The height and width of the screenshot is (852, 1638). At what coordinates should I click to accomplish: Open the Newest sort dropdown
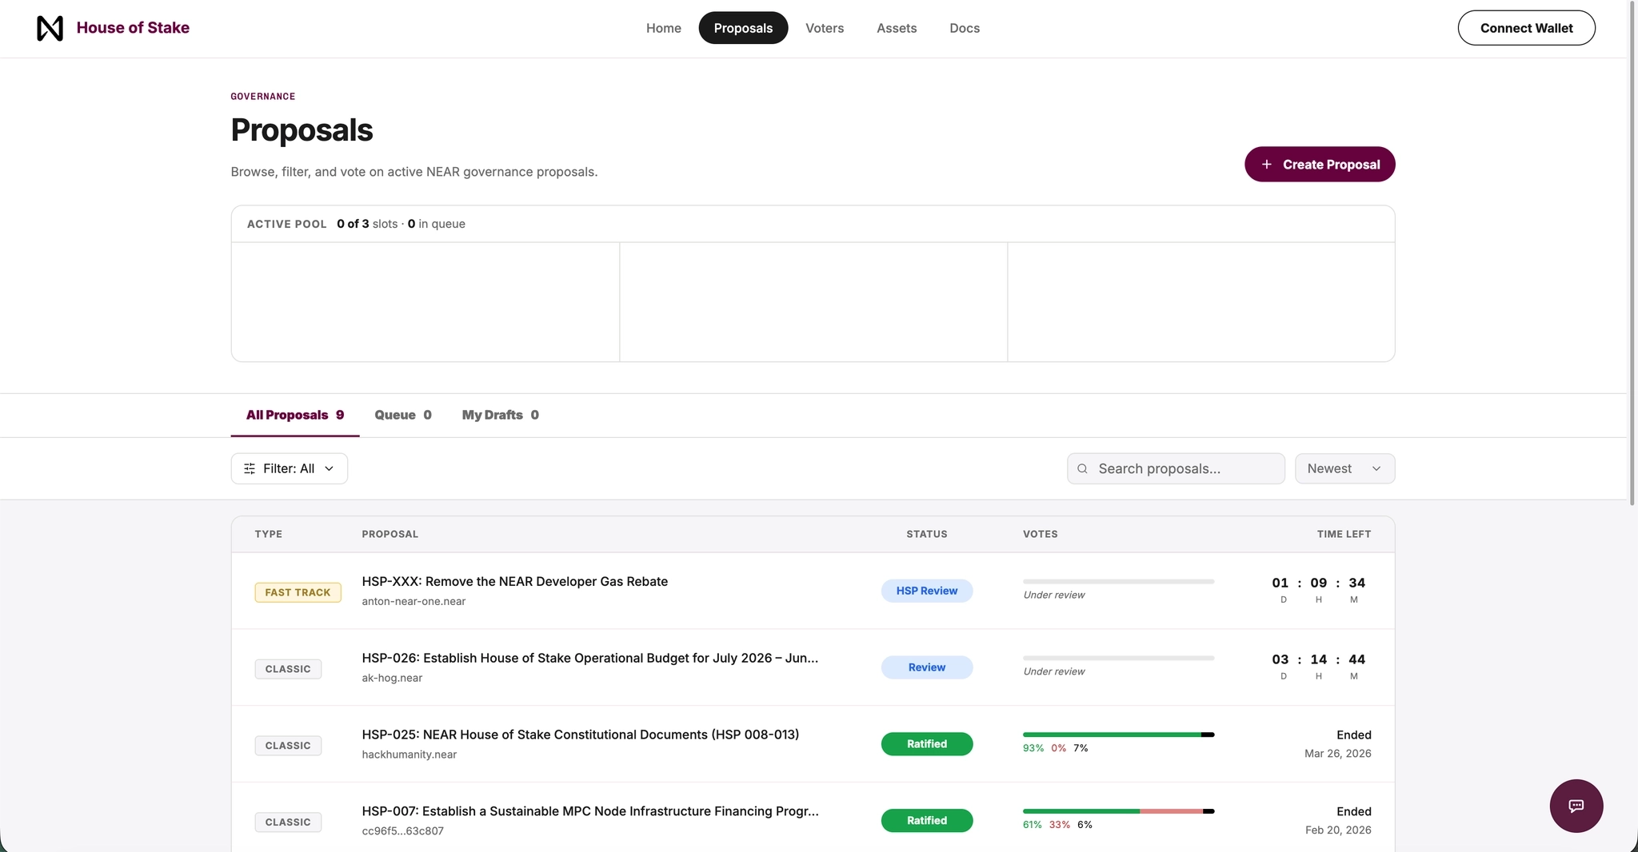tap(1344, 469)
